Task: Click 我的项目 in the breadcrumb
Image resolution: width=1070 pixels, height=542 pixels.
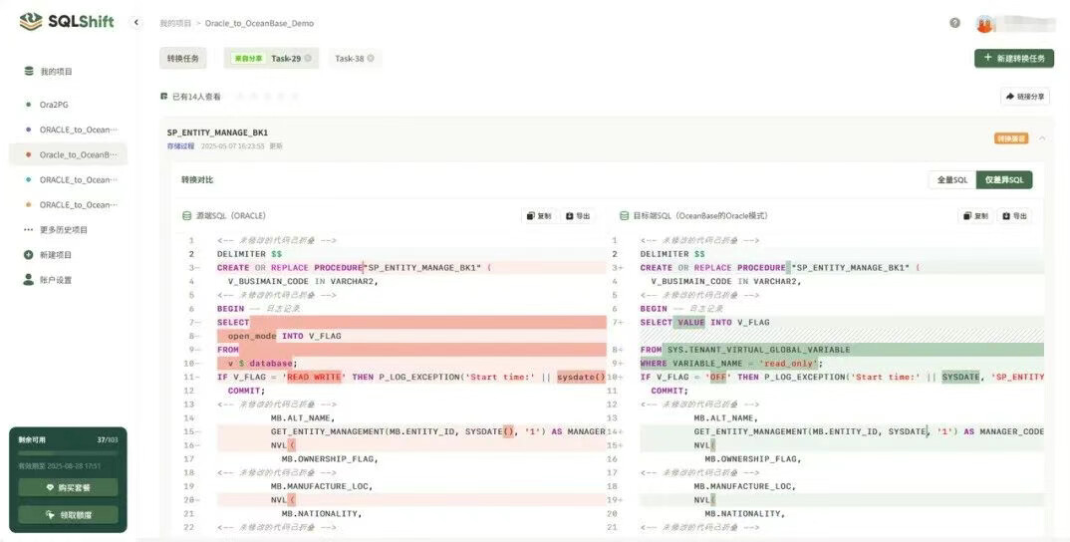Action: click(175, 23)
